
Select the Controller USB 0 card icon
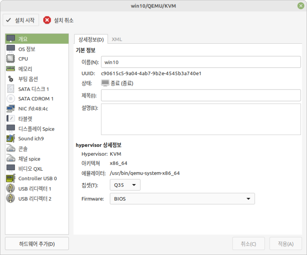11,179
